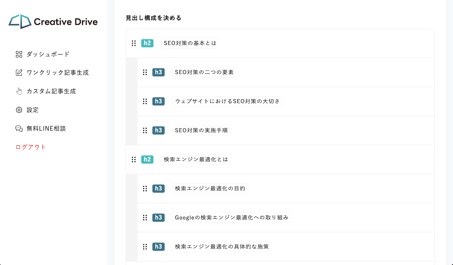Edit the heading field SEO対策の基本とは
Screen dimensions: 453x265
pyautogui.click(x=190, y=43)
